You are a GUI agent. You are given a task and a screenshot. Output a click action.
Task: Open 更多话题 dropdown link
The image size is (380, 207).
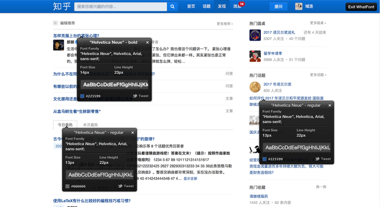318,75
